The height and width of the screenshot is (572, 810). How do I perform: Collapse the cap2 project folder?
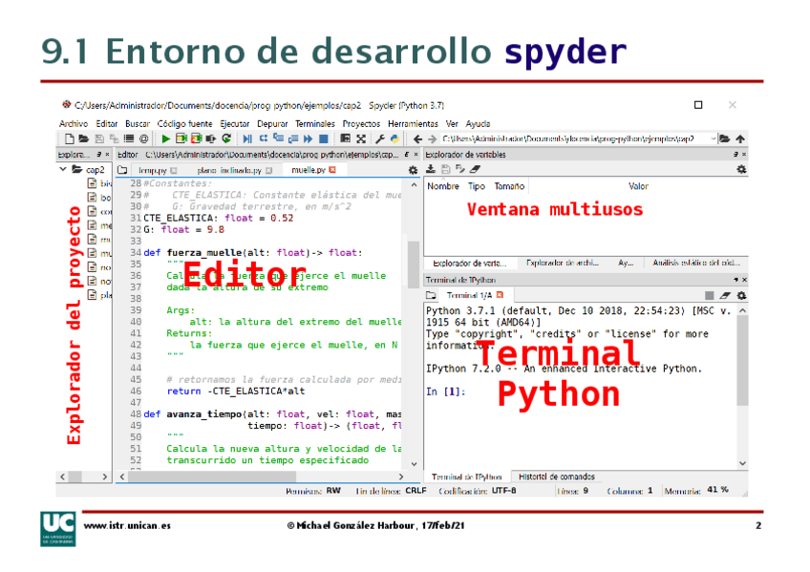click(x=64, y=170)
